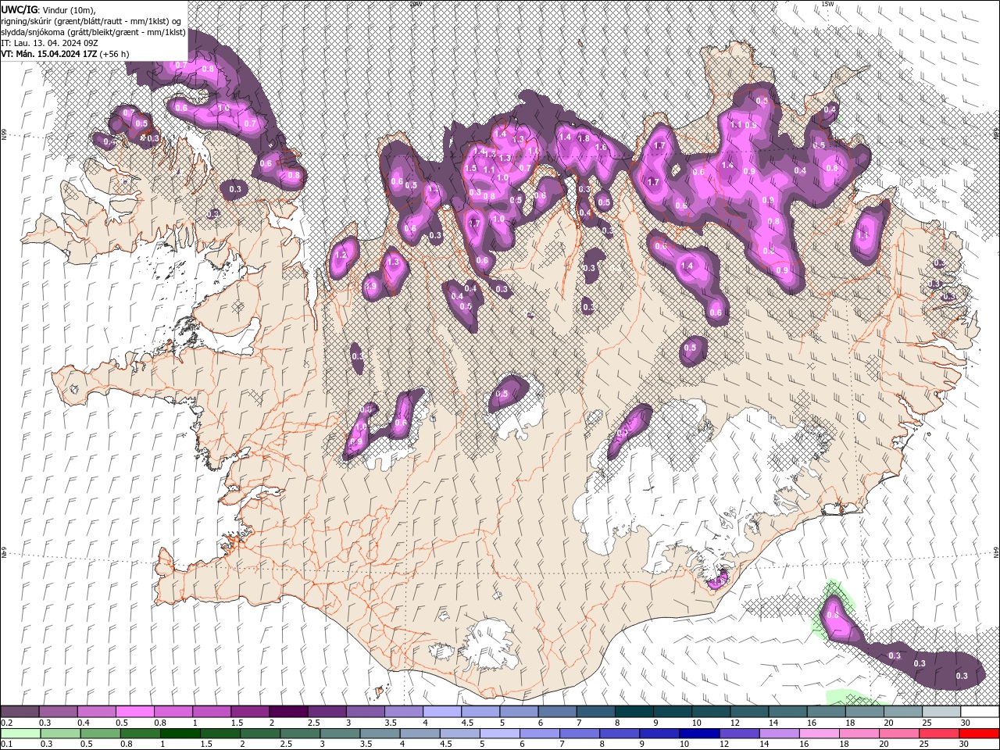Click the "0.1" label in the rain legend
This screenshot has height=750, width=1000.
click(x=6, y=744)
